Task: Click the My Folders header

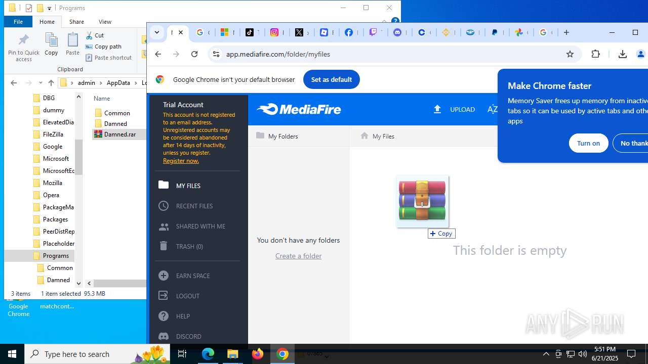Action: click(277, 136)
